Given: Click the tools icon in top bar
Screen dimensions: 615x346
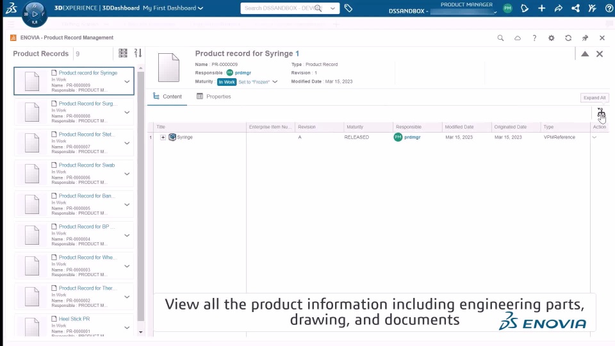Looking at the screenshot, I should (592, 8).
